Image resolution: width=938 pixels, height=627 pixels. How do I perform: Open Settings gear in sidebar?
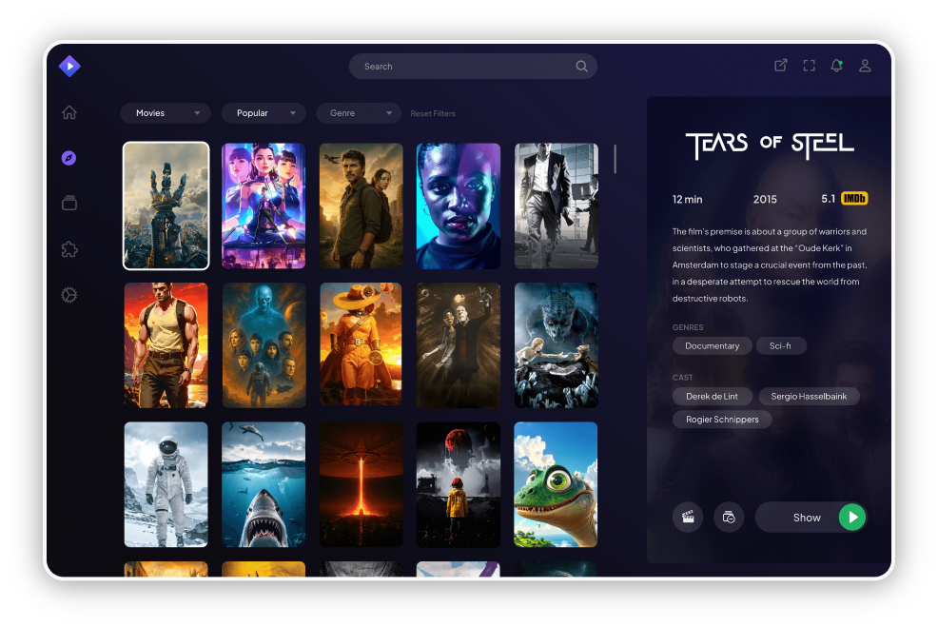69,295
